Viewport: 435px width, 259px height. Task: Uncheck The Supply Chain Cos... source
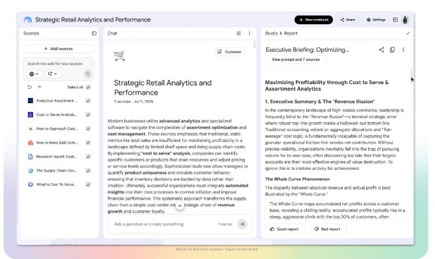88,170
